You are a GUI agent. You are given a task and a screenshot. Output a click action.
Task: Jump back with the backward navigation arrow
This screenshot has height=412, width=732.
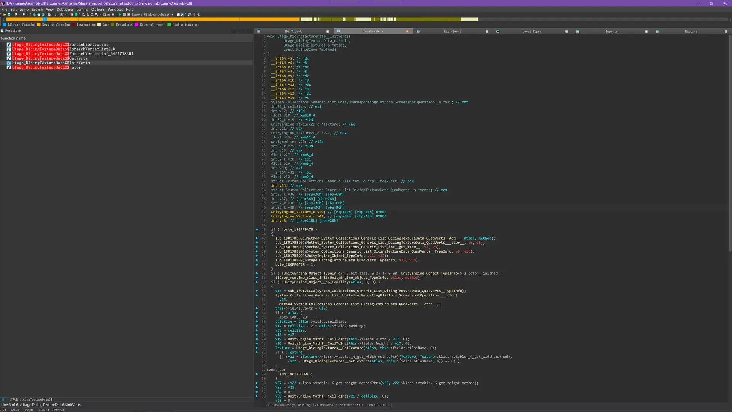pyautogui.click(x=16, y=14)
